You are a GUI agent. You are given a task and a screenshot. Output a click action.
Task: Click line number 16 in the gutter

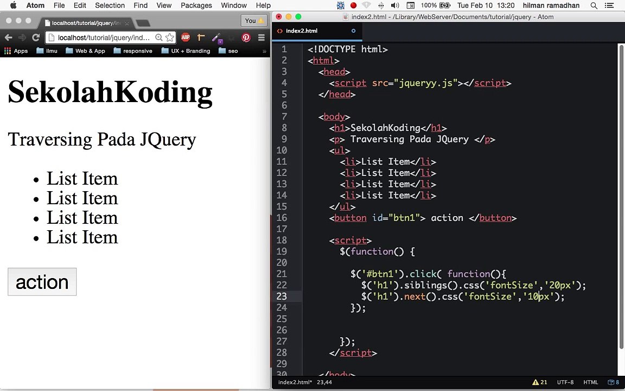282,218
